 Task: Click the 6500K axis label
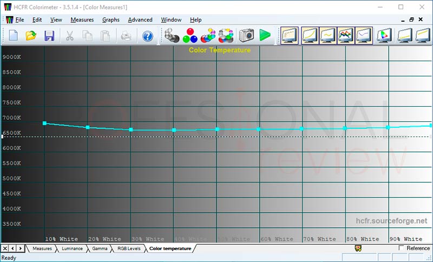[11, 133]
